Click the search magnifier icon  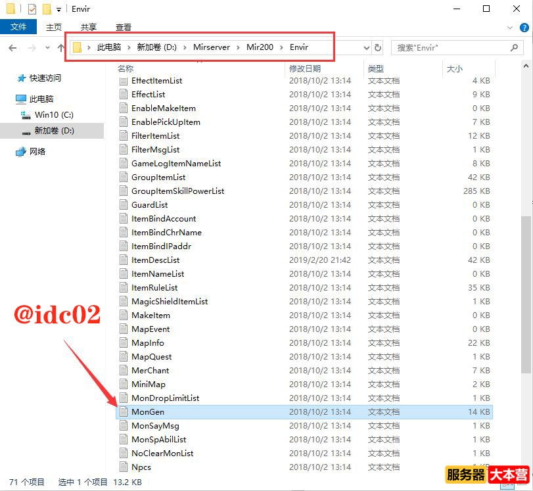pyautogui.click(x=515, y=47)
